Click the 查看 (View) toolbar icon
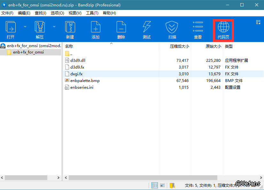 click(x=198, y=29)
